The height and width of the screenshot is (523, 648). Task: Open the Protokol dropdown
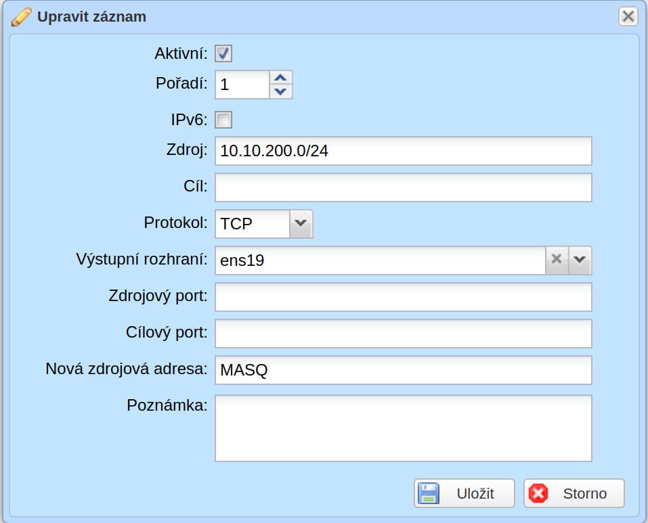tap(301, 224)
